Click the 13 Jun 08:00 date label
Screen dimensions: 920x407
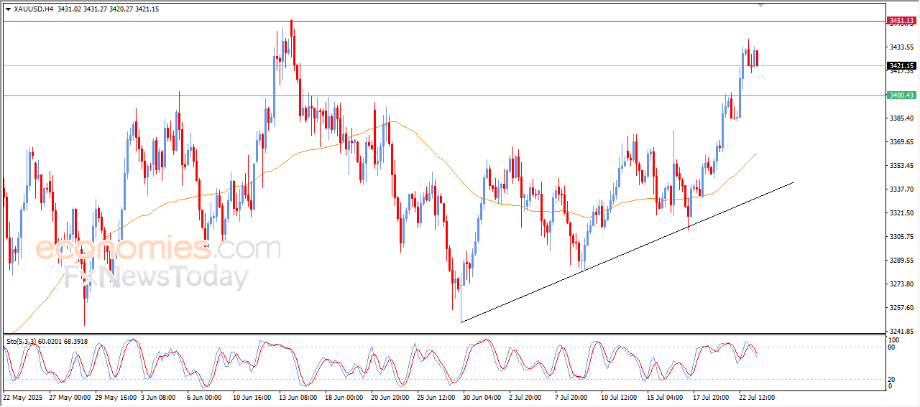[298, 396]
